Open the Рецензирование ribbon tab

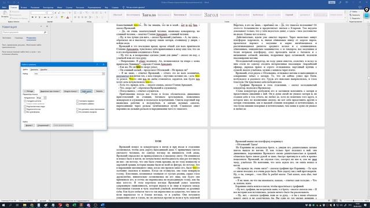[x=94, y=8]
